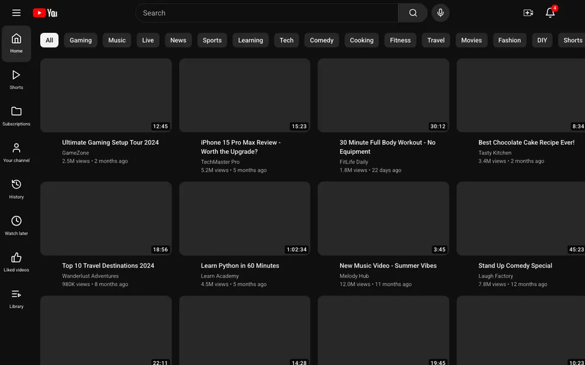Click title Stand Up Comedy Special
This screenshot has width=585, height=365.
coord(516,266)
